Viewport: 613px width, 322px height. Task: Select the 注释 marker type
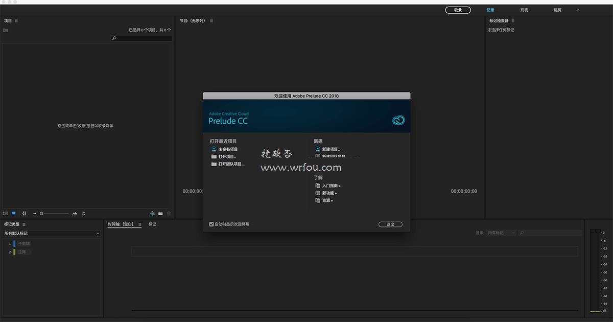pyautogui.click(x=22, y=252)
